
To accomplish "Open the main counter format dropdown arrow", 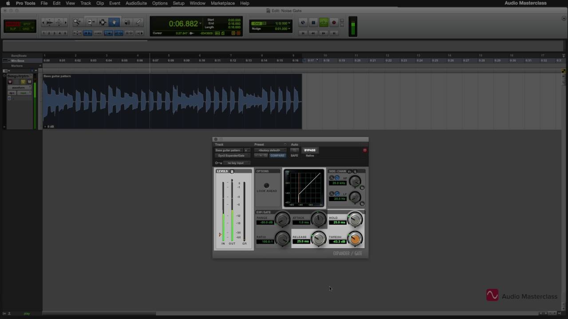I will [x=201, y=23].
